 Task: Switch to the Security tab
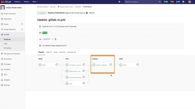[62, 52]
